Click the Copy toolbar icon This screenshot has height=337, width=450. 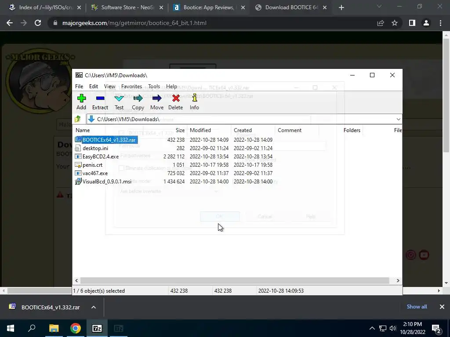click(x=138, y=98)
